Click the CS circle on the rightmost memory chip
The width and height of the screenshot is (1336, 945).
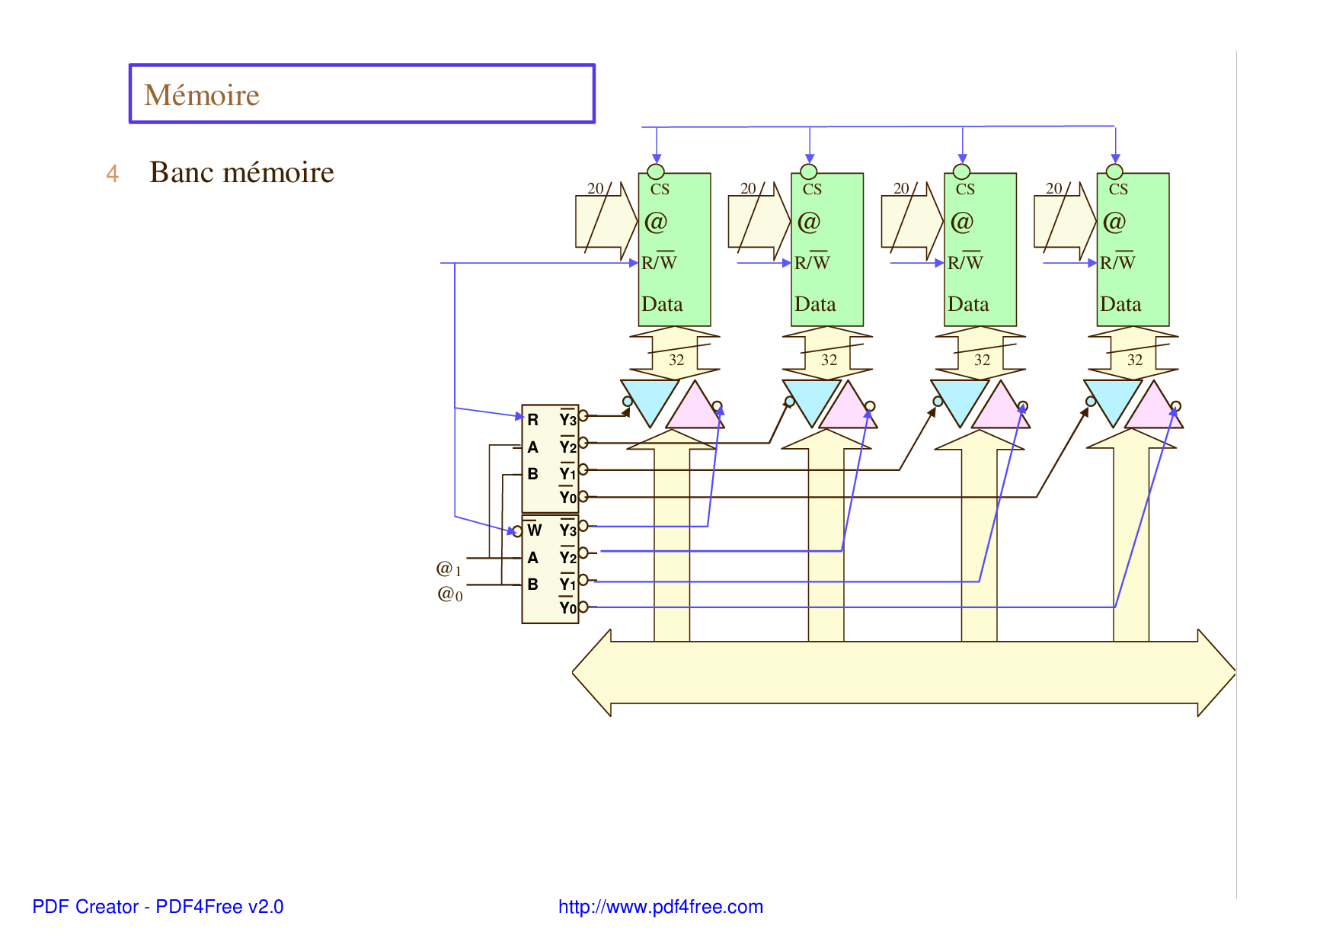click(x=1114, y=171)
